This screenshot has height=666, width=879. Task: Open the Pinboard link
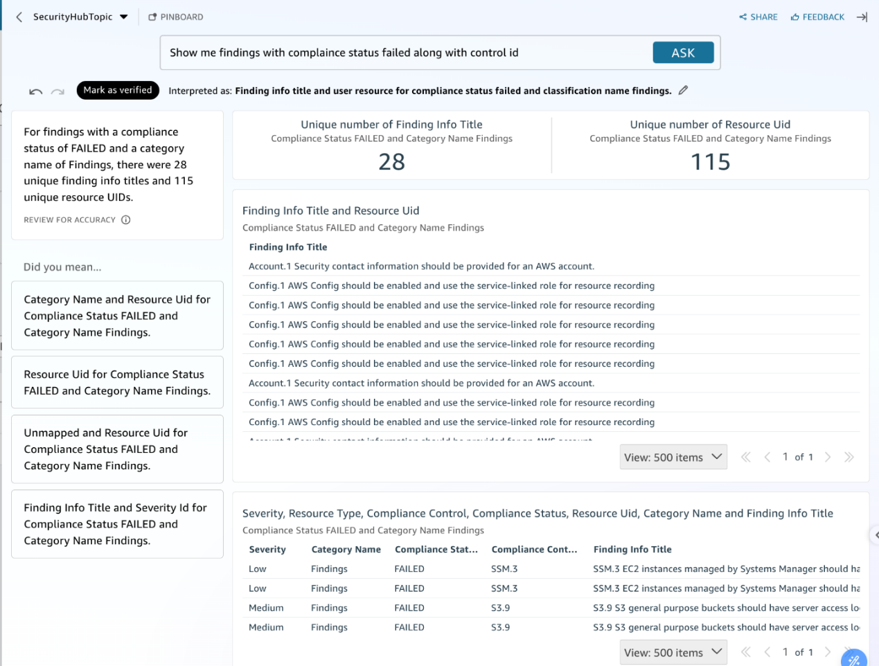coord(176,17)
